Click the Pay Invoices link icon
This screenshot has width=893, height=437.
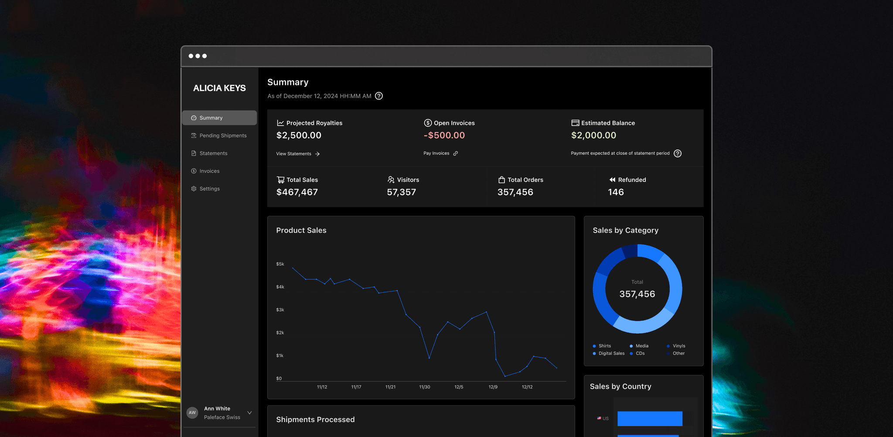455,153
